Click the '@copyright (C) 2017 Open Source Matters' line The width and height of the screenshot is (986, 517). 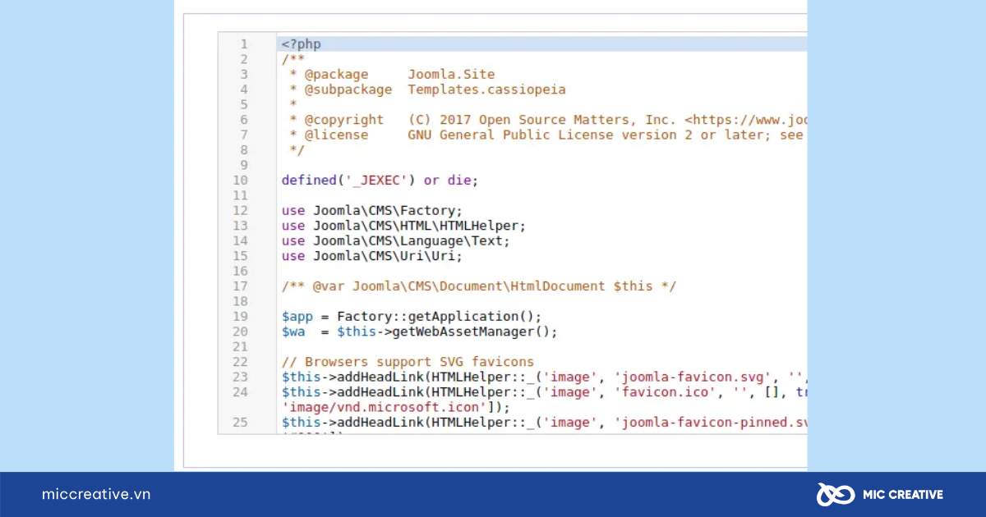(x=547, y=120)
